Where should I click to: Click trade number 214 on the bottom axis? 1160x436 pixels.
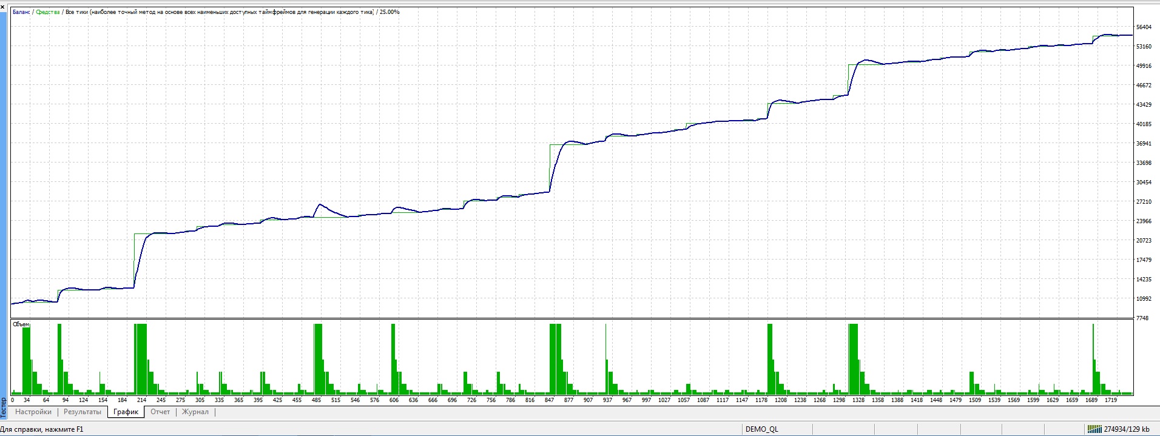[141, 400]
